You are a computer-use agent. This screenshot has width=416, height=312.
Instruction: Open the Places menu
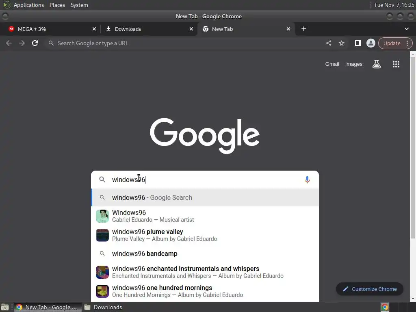pyautogui.click(x=57, y=5)
